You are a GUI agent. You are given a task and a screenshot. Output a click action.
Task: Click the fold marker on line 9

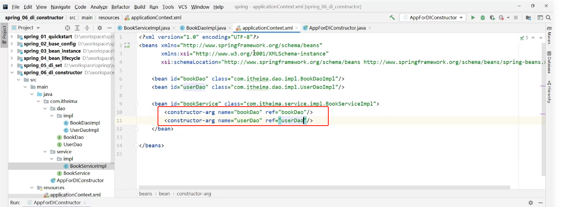click(137, 104)
